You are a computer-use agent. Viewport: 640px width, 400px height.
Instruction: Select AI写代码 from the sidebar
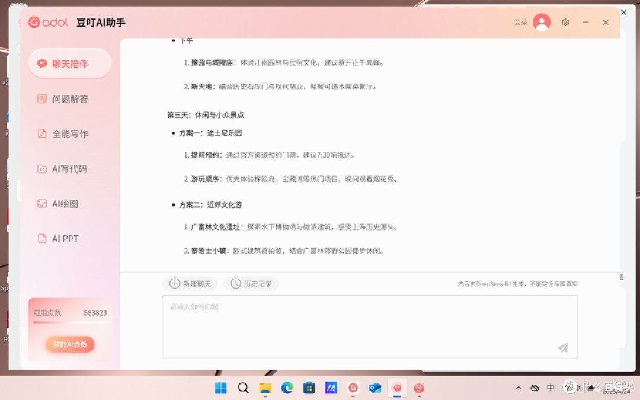62,168
